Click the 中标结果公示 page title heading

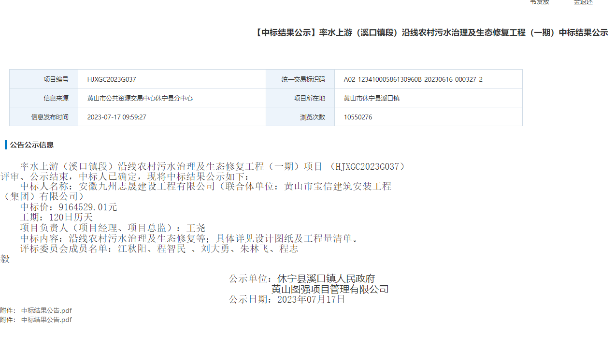click(430, 33)
